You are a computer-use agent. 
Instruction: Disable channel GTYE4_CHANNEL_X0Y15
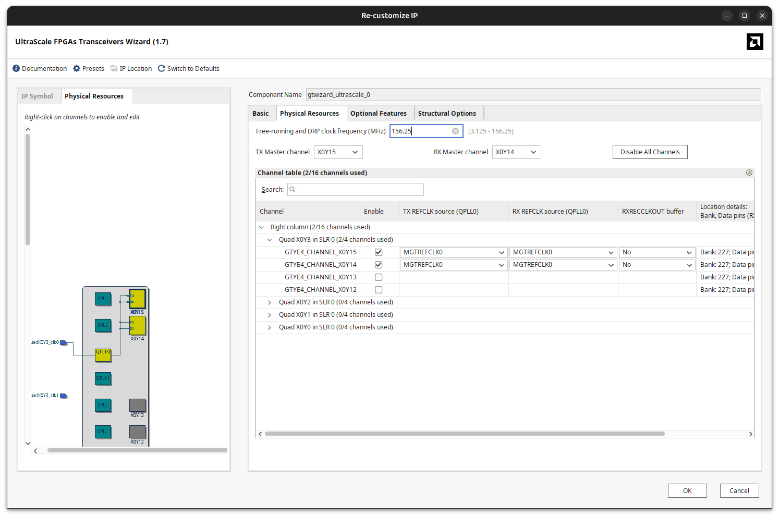coord(378,252)
